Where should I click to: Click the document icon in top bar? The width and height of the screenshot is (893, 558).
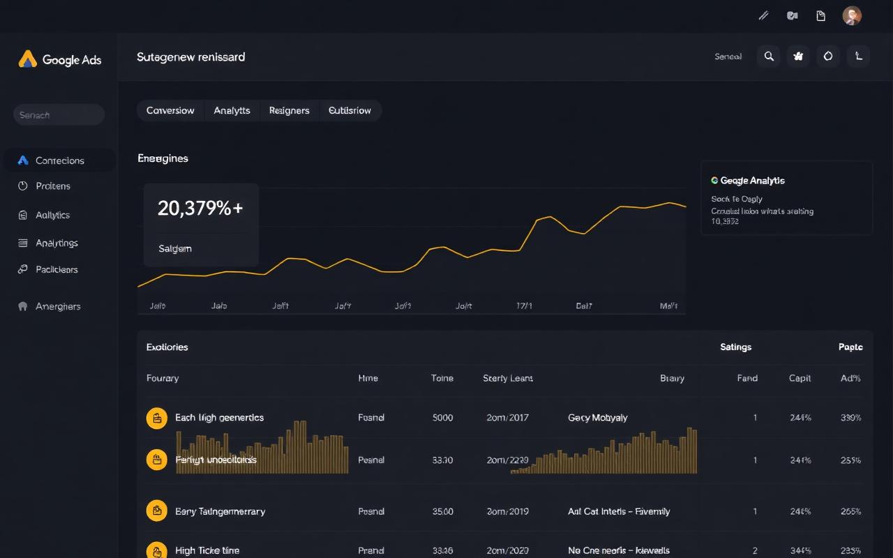click(821, 15)
